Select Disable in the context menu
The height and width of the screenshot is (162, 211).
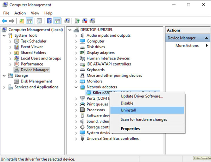pos(127,103)
